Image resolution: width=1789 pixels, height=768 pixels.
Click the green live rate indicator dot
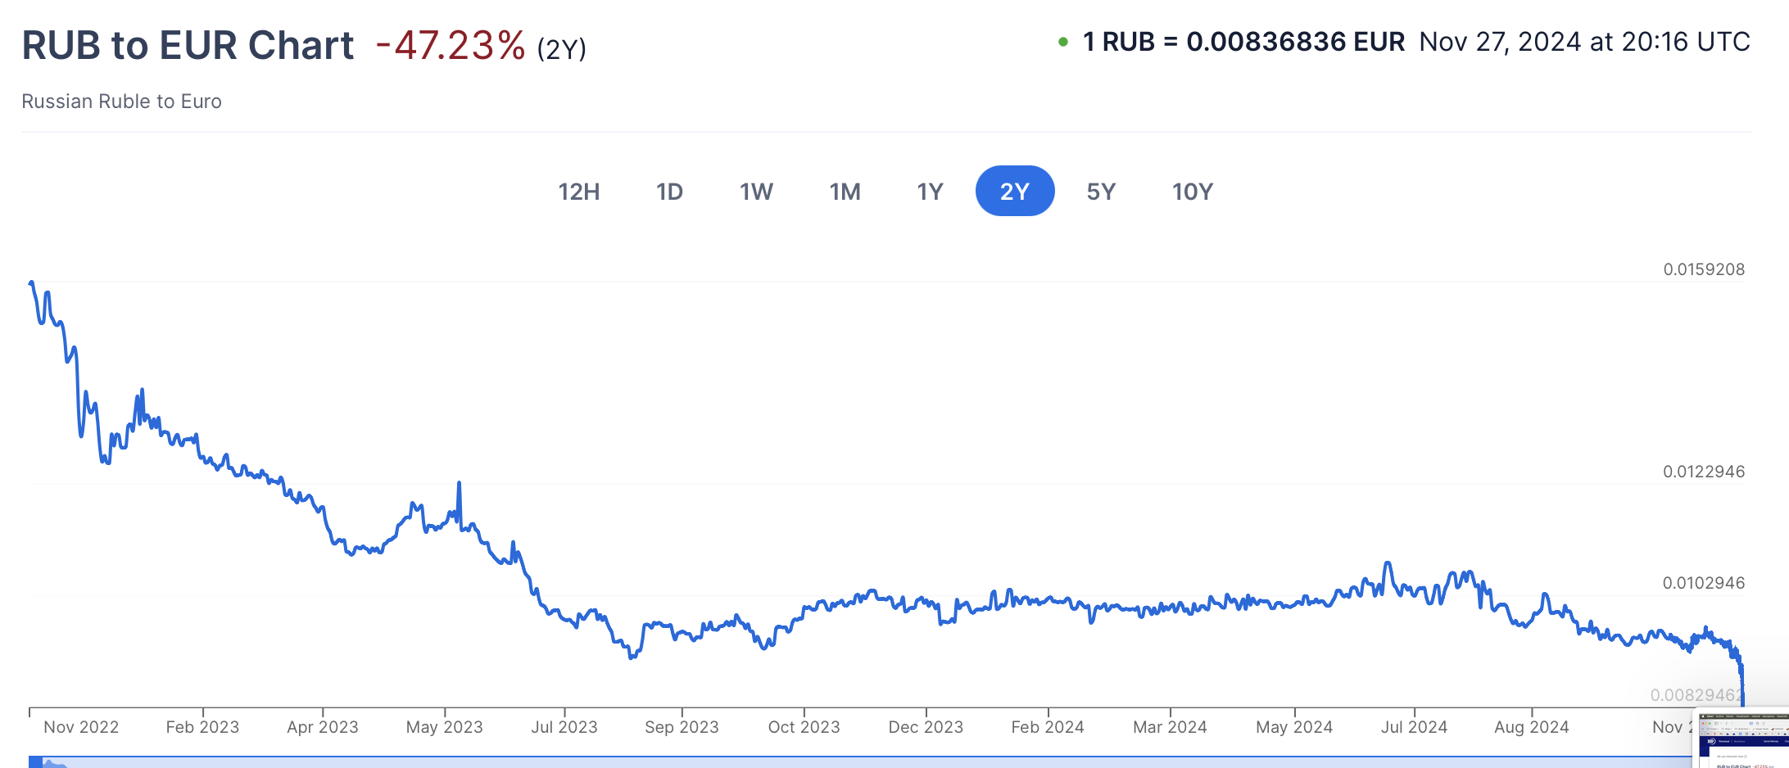tap(1063, 42)
